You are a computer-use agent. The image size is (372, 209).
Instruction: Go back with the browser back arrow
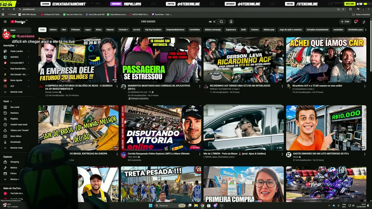[3, 9]
